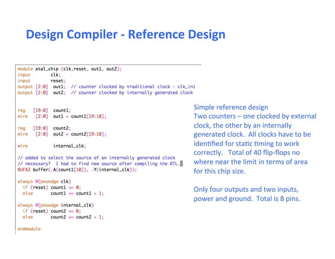
Task: Click 'else count2 <= count2 + 1;' line
Action: pos(63,217)
